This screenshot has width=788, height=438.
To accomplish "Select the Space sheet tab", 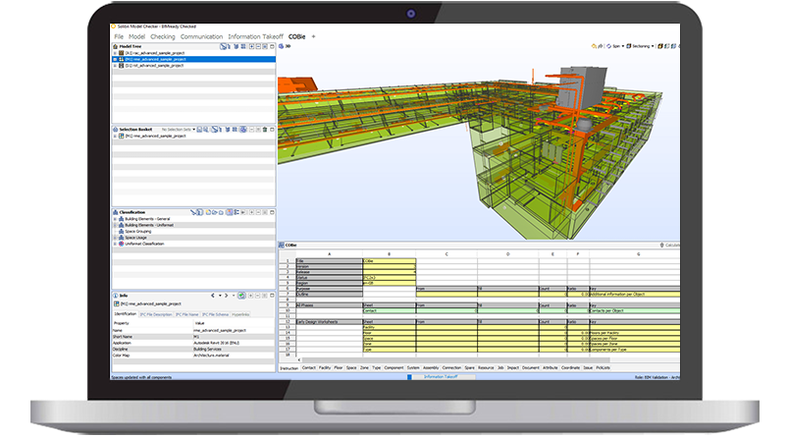I will click(351, 367).
